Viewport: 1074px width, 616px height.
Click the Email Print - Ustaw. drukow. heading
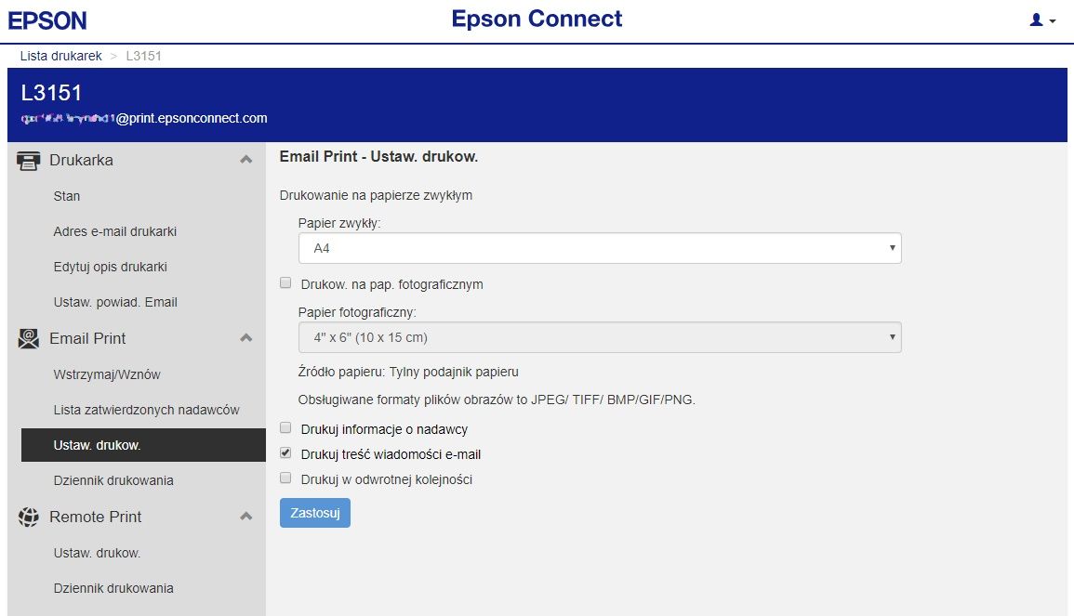pos(378,157)
